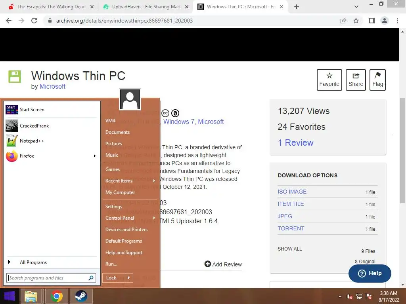Open the Action Center flag icon
Screen dimensions: 406x304
pos(369,296)
